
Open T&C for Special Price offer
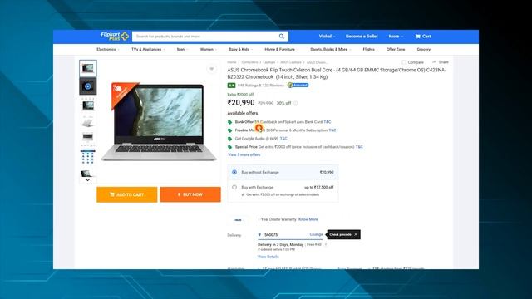coord(359,147)
